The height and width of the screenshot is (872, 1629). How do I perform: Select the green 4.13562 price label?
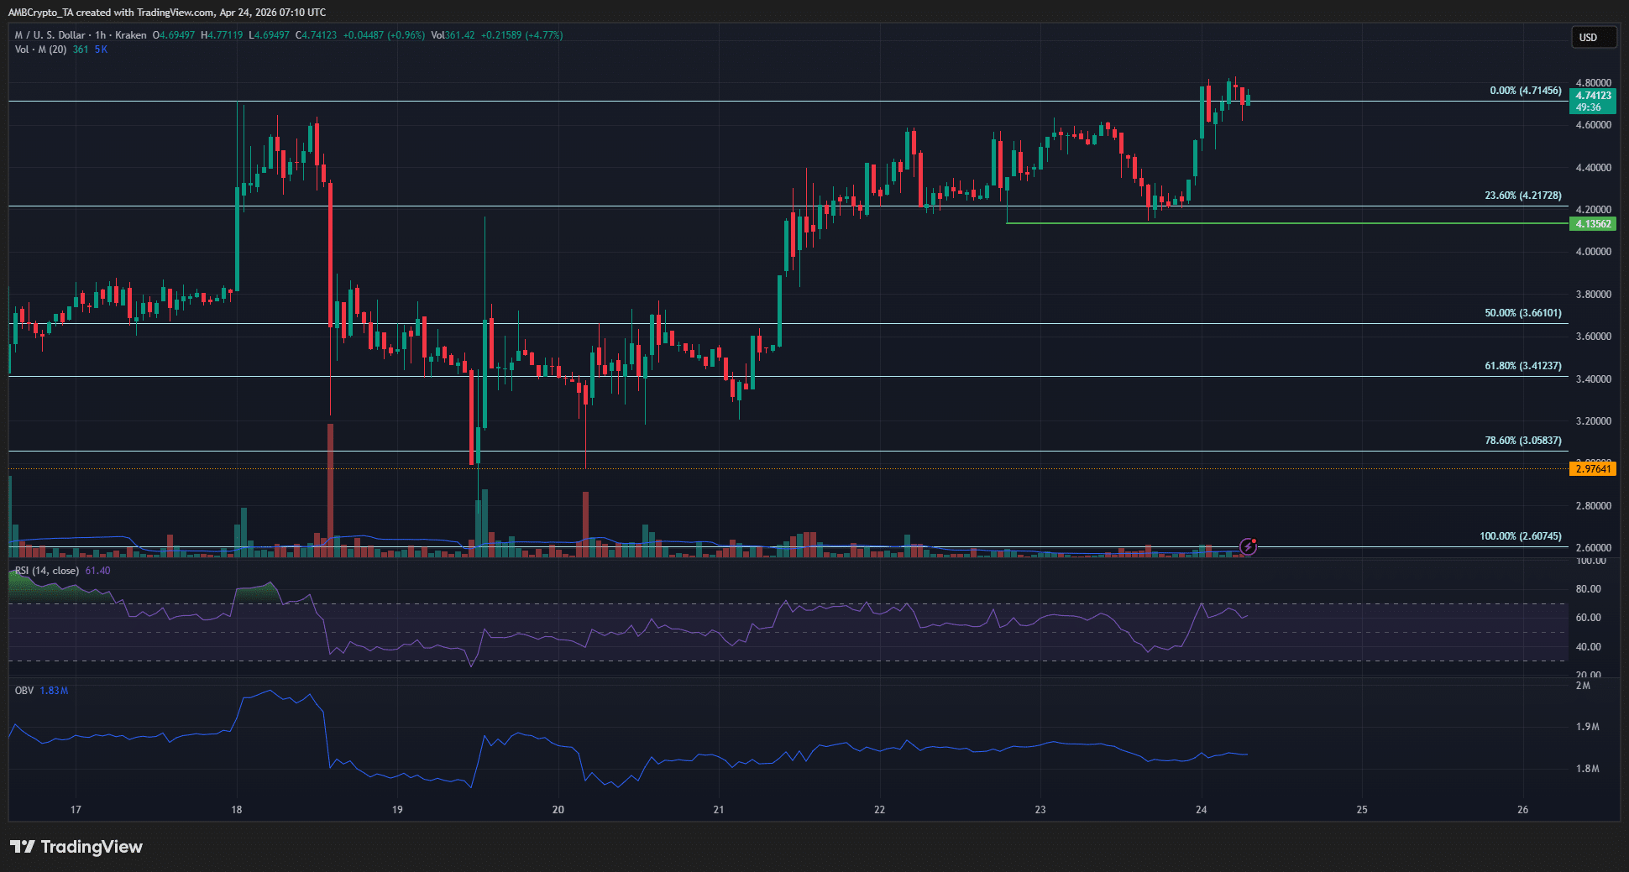[1592, 224]
